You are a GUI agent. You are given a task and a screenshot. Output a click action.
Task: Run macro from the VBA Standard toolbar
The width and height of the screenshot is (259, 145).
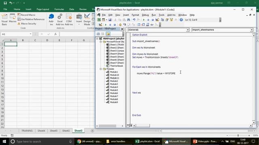click(x=144, y=20)
